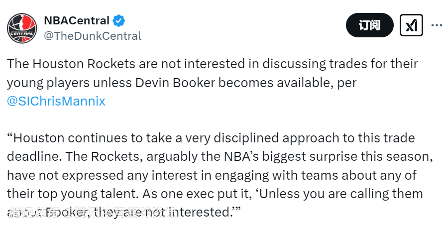This screenshot has width=447, height=226.
Task: Click the NBACentral basketball logo avatar
Action: 21,28
